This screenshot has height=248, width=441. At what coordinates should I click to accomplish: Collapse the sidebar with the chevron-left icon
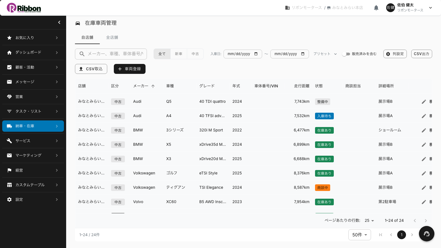point(59,22)
